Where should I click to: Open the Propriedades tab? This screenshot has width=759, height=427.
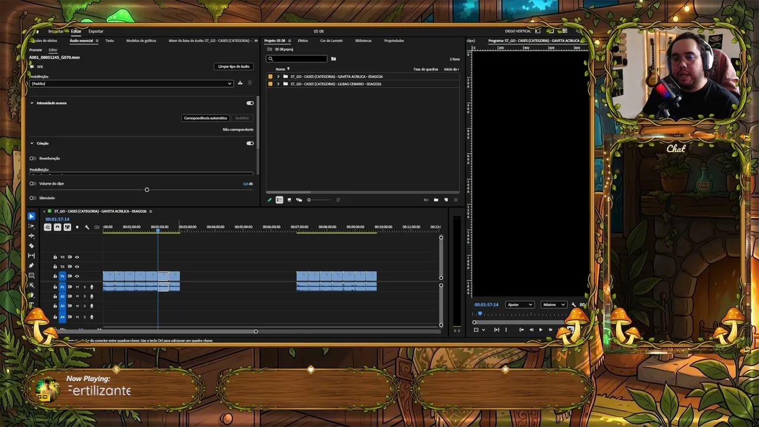(x=394, y=41)
